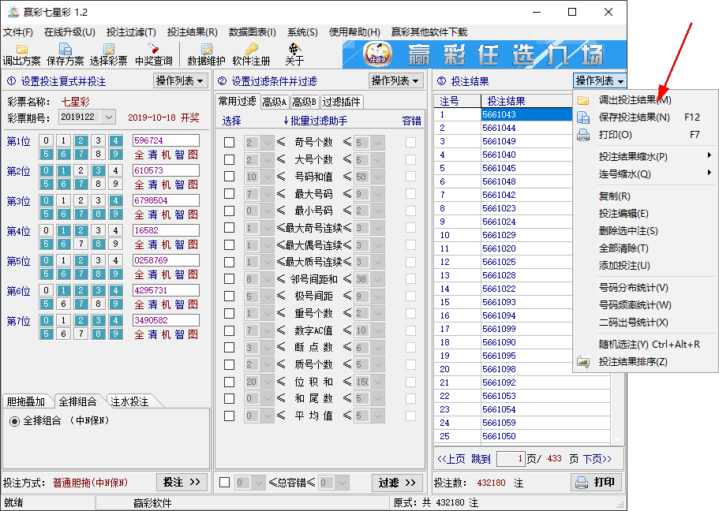Choose 保存投注结果(N) in the dropdown menu
This screenshot has width=719, height=511.
pyautogui.click(x=634, y=117)
